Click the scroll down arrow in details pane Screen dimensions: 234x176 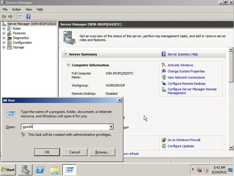click(x=231, y=148)
